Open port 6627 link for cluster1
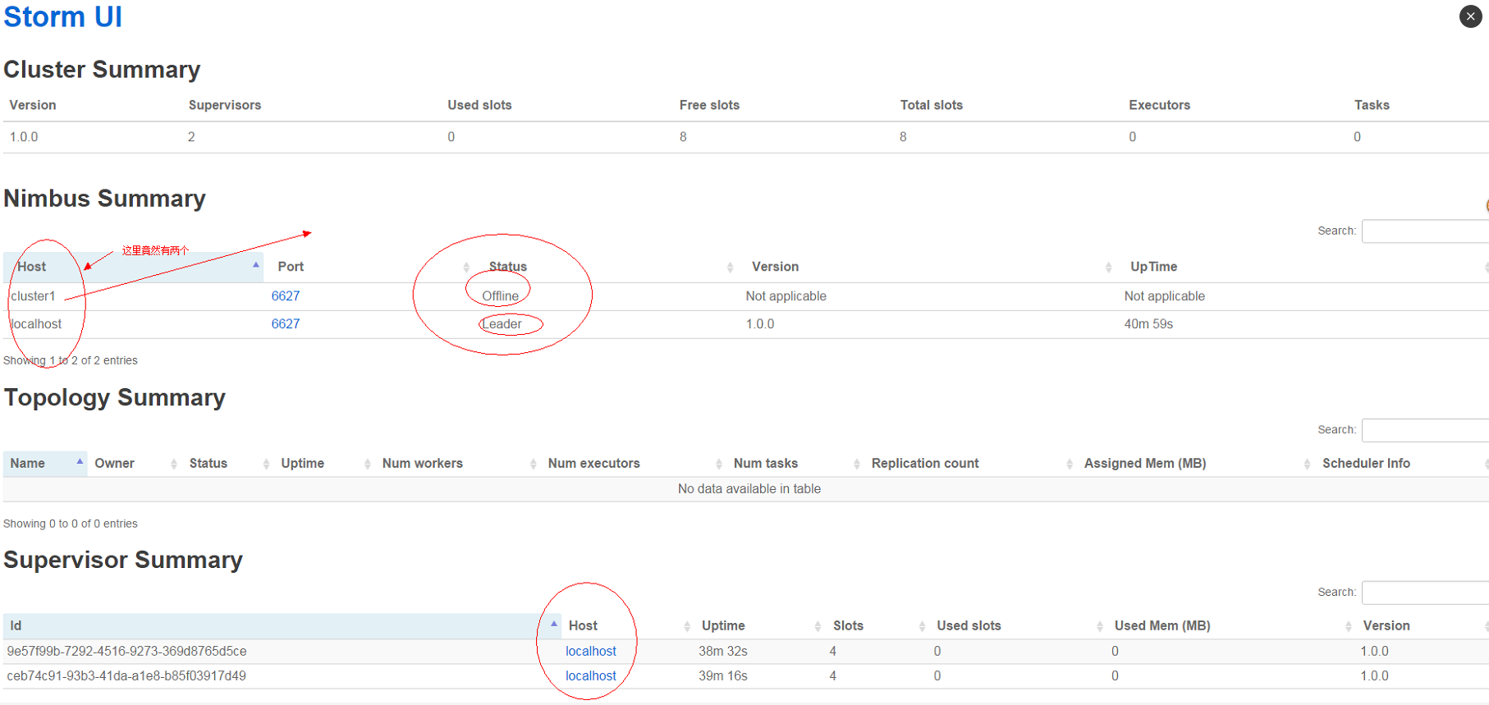 coord(286,296)
